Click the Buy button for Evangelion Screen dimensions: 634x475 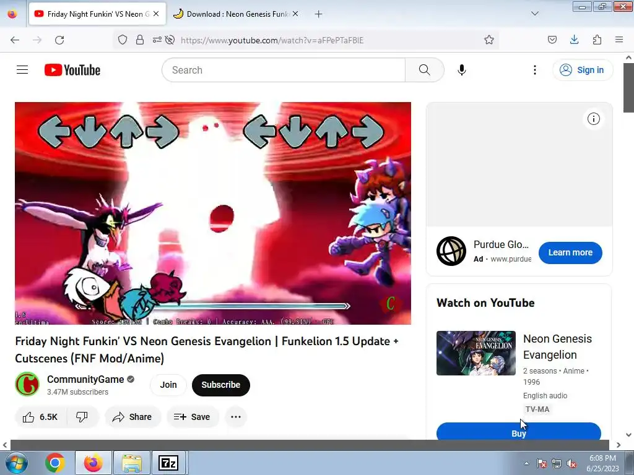[x=519, y=431]
